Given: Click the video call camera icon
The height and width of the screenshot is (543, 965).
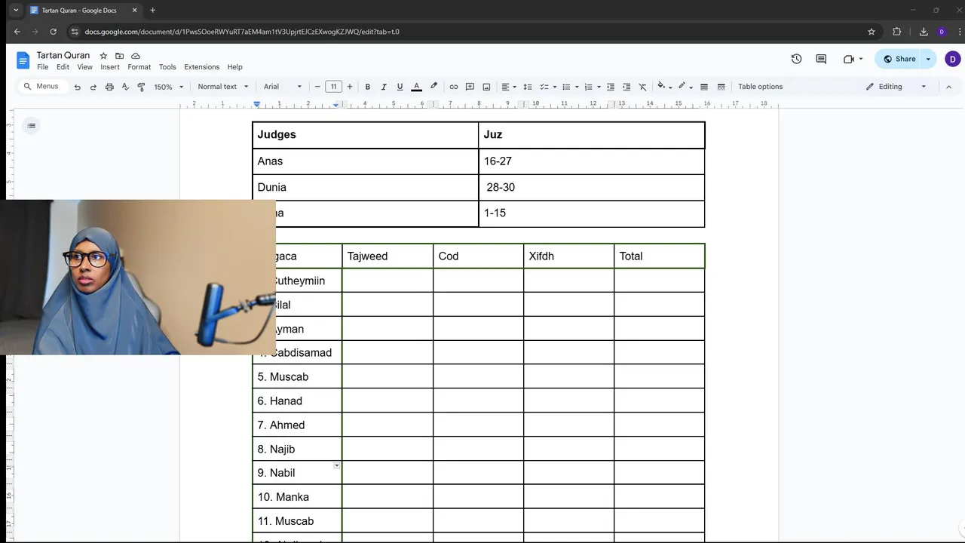Looking at the screenshot, I should (849, 59).
